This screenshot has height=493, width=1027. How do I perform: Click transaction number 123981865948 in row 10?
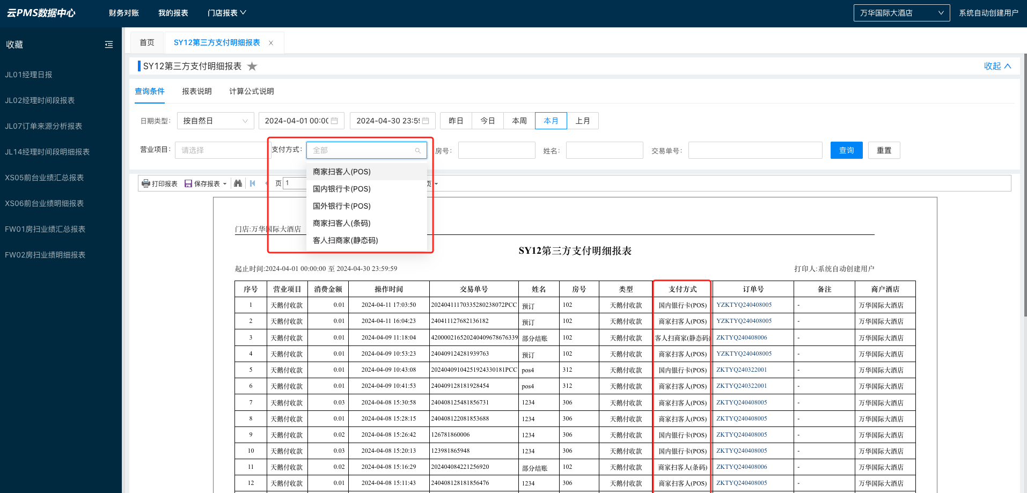click(450, 451)
